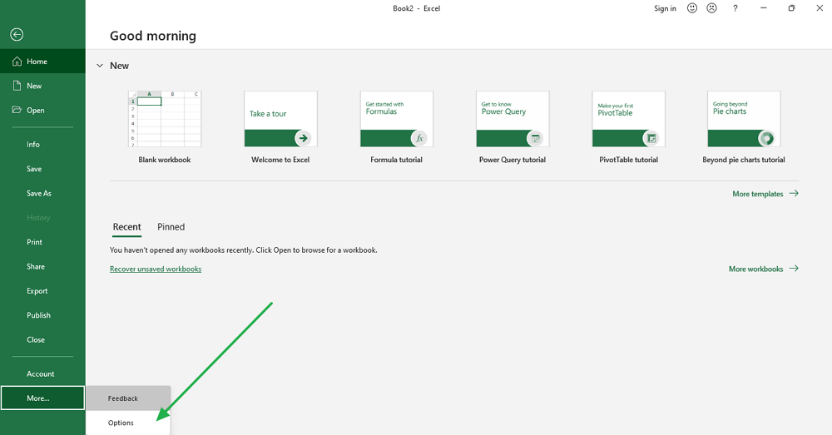The height and width of the screenshot is (435, 832).
Task: Open the More workbooks link
Action: pyautogui.click(x=755, y=269)
